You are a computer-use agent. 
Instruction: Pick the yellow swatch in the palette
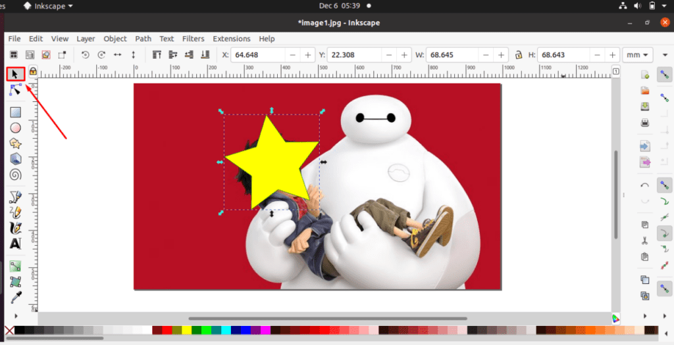tap(186, 331)
